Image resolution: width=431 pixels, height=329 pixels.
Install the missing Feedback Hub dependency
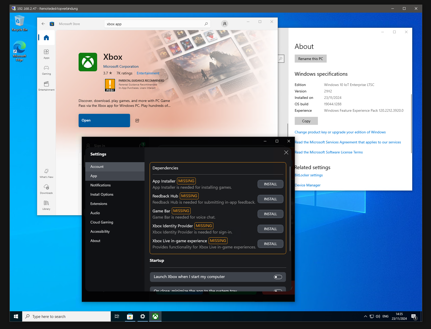271,199
